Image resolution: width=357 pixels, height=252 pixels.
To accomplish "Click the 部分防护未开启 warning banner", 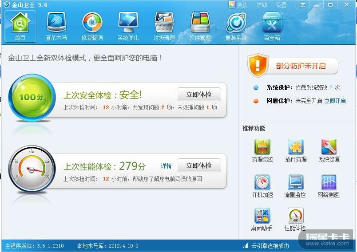I will pos(301,66).
